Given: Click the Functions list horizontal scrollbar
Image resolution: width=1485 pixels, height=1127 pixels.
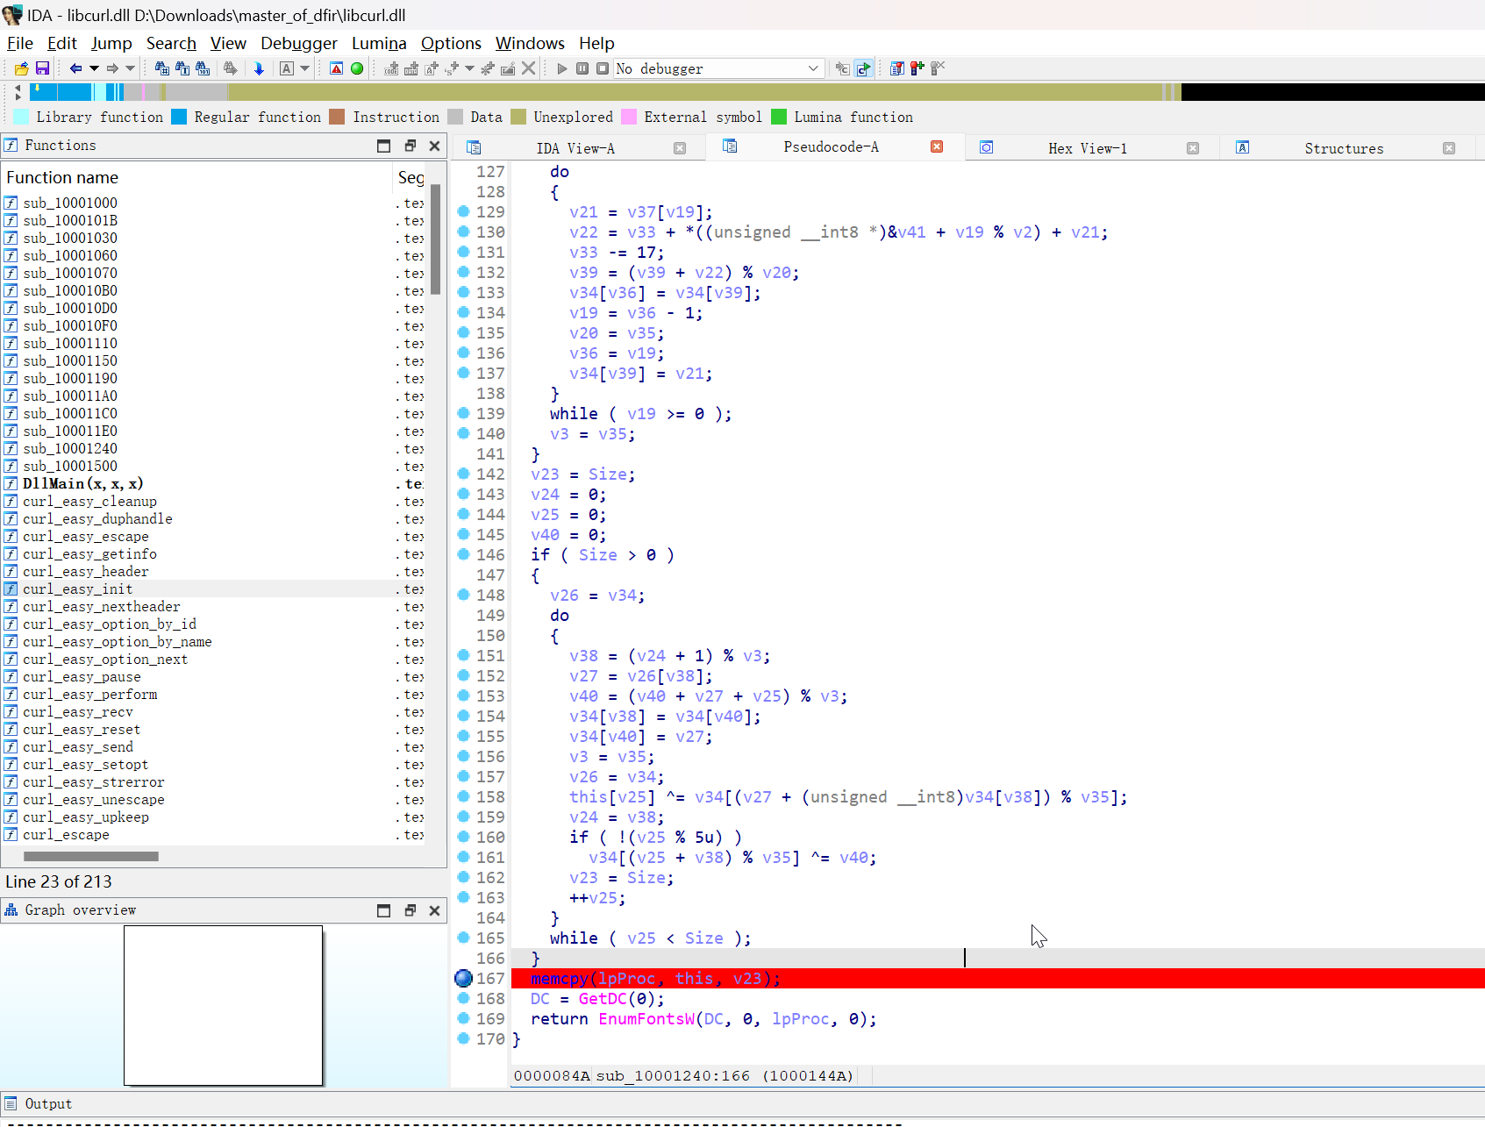Looking at the screenshot, I should 91,856.
